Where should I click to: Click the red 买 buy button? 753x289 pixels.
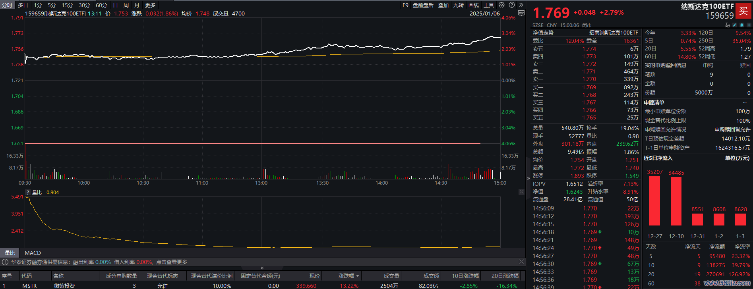point(743,11)
